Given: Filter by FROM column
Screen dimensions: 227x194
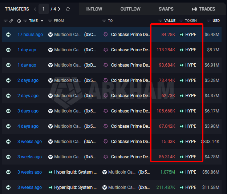Looking at the screenshot, I should tap(50, 21).
